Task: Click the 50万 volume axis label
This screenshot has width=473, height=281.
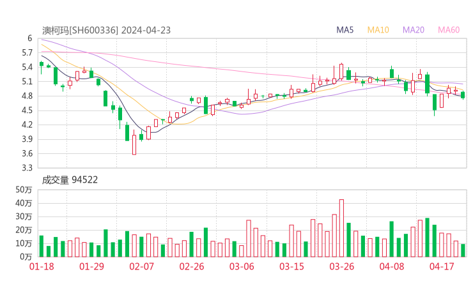Action: (24, 190)
